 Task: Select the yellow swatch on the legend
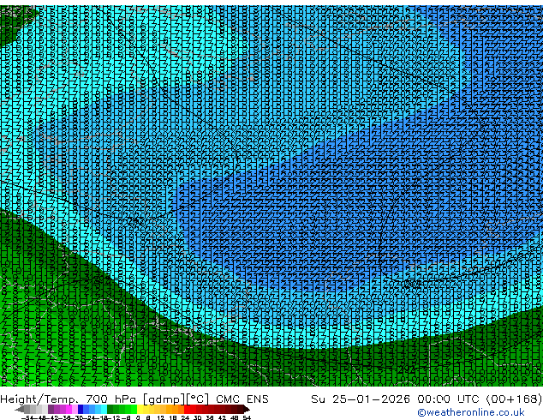[x=140, y=410]
